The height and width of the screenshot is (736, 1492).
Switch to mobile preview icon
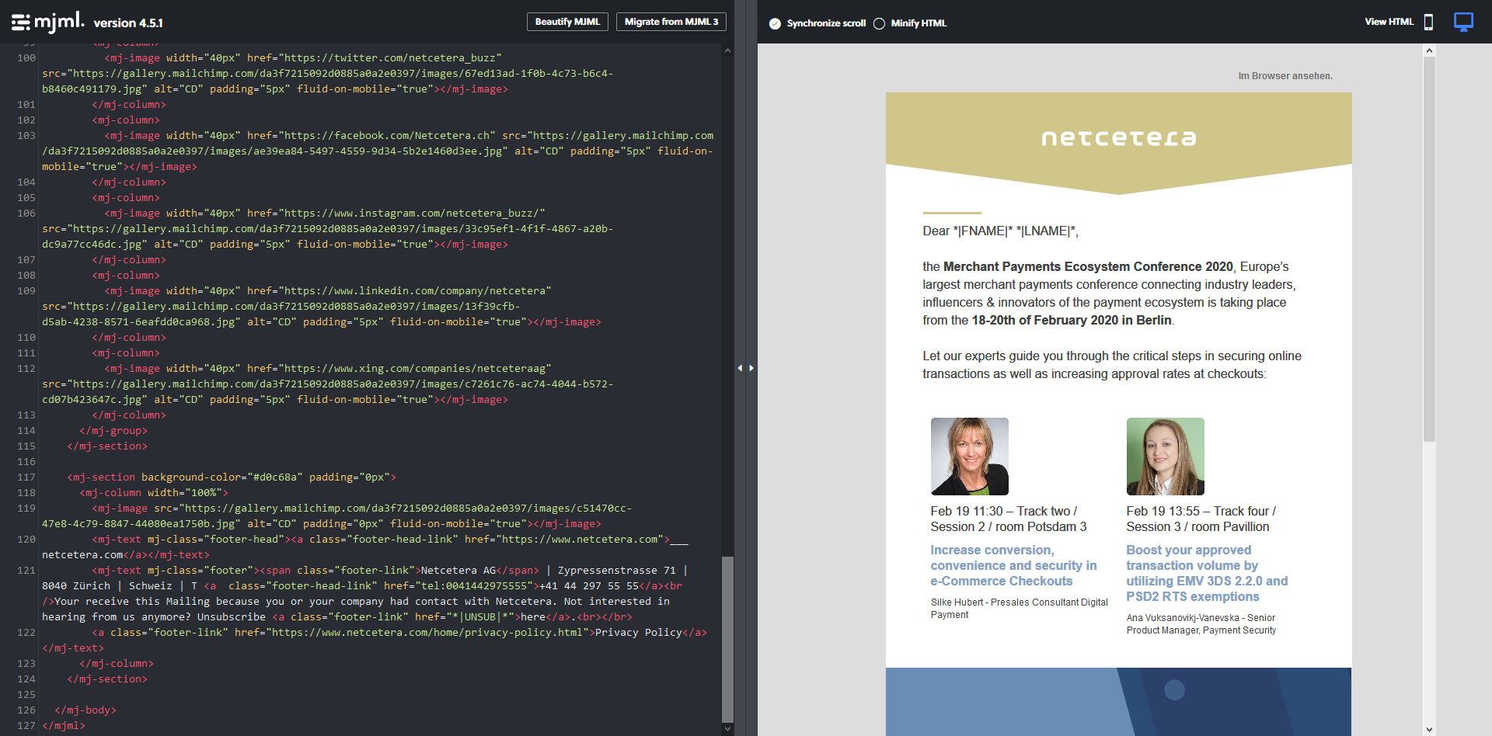1428,22
